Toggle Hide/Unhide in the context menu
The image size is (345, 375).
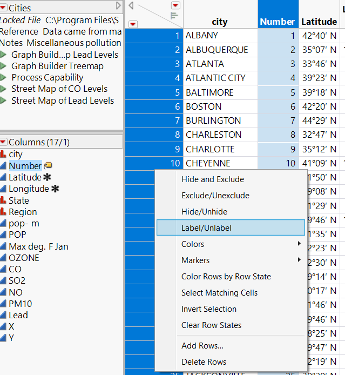coord(204,212)
